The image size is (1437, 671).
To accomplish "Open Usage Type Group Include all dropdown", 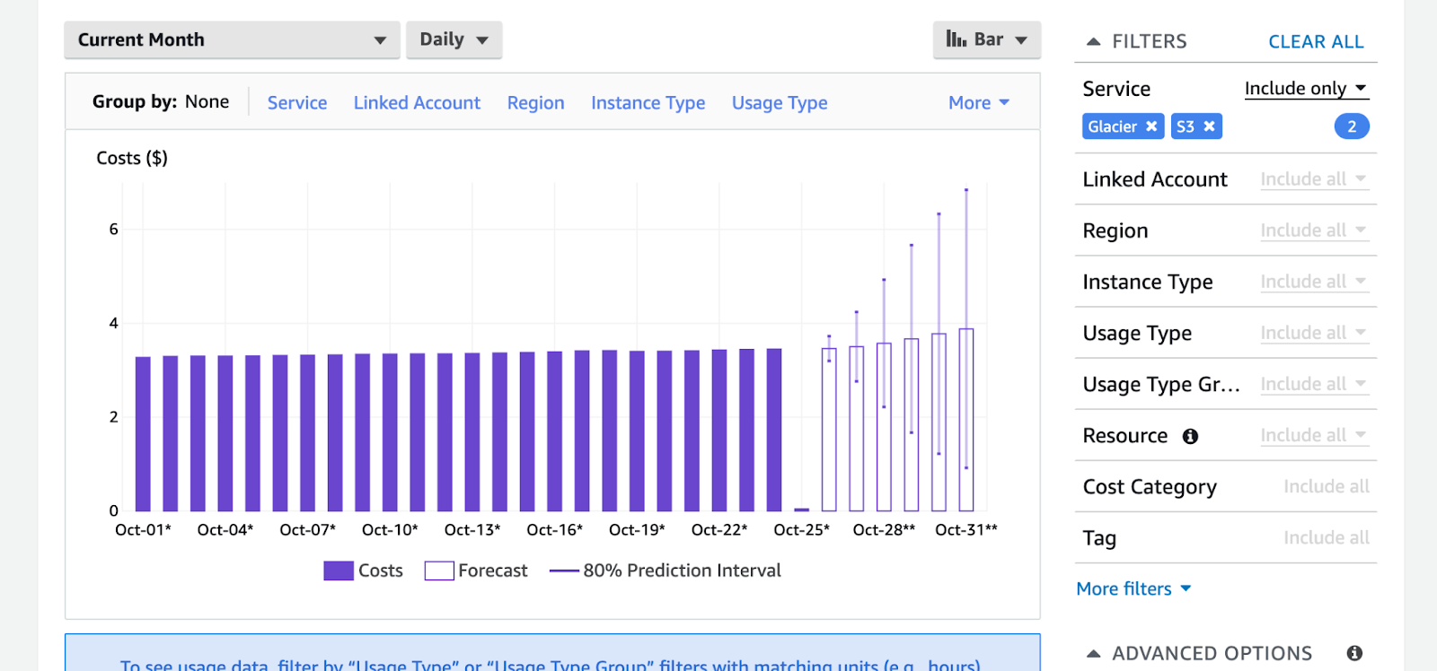I will coord(1313,384).
